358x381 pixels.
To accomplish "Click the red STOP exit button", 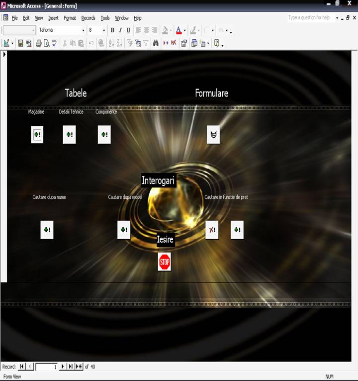I will pos(164,262).
